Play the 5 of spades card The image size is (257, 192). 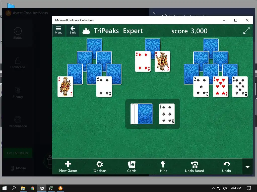(x=201, y=87)
